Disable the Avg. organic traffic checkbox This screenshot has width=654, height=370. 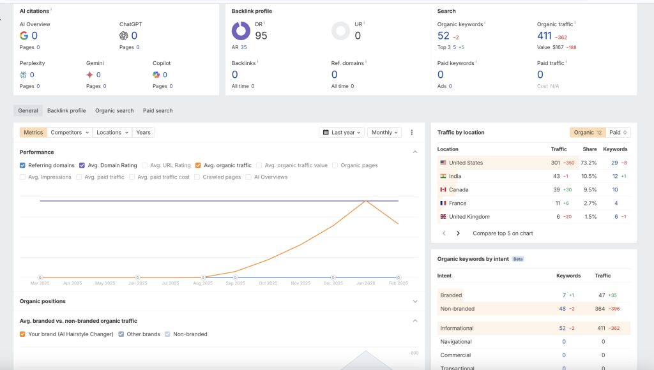pos(199,165)
